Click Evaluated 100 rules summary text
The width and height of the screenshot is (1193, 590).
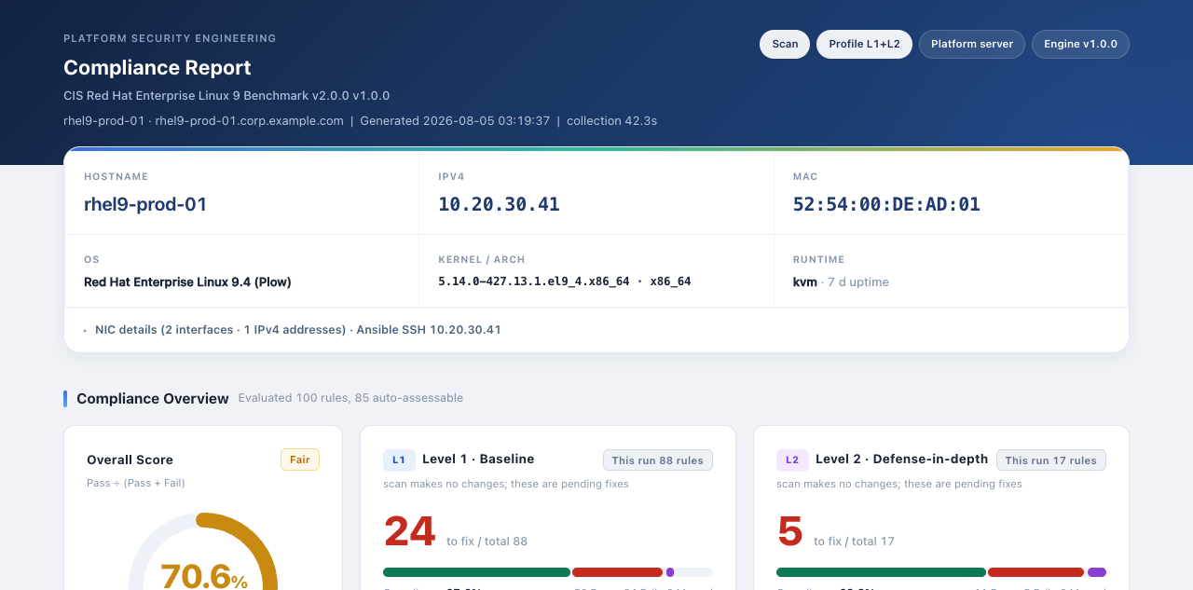tap(350, 398)
